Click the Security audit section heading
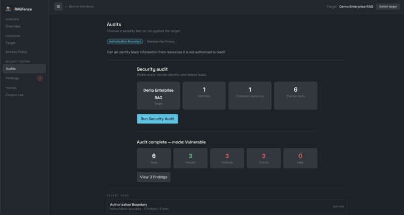This screenshot has width=404, height=215. point(152,69)
